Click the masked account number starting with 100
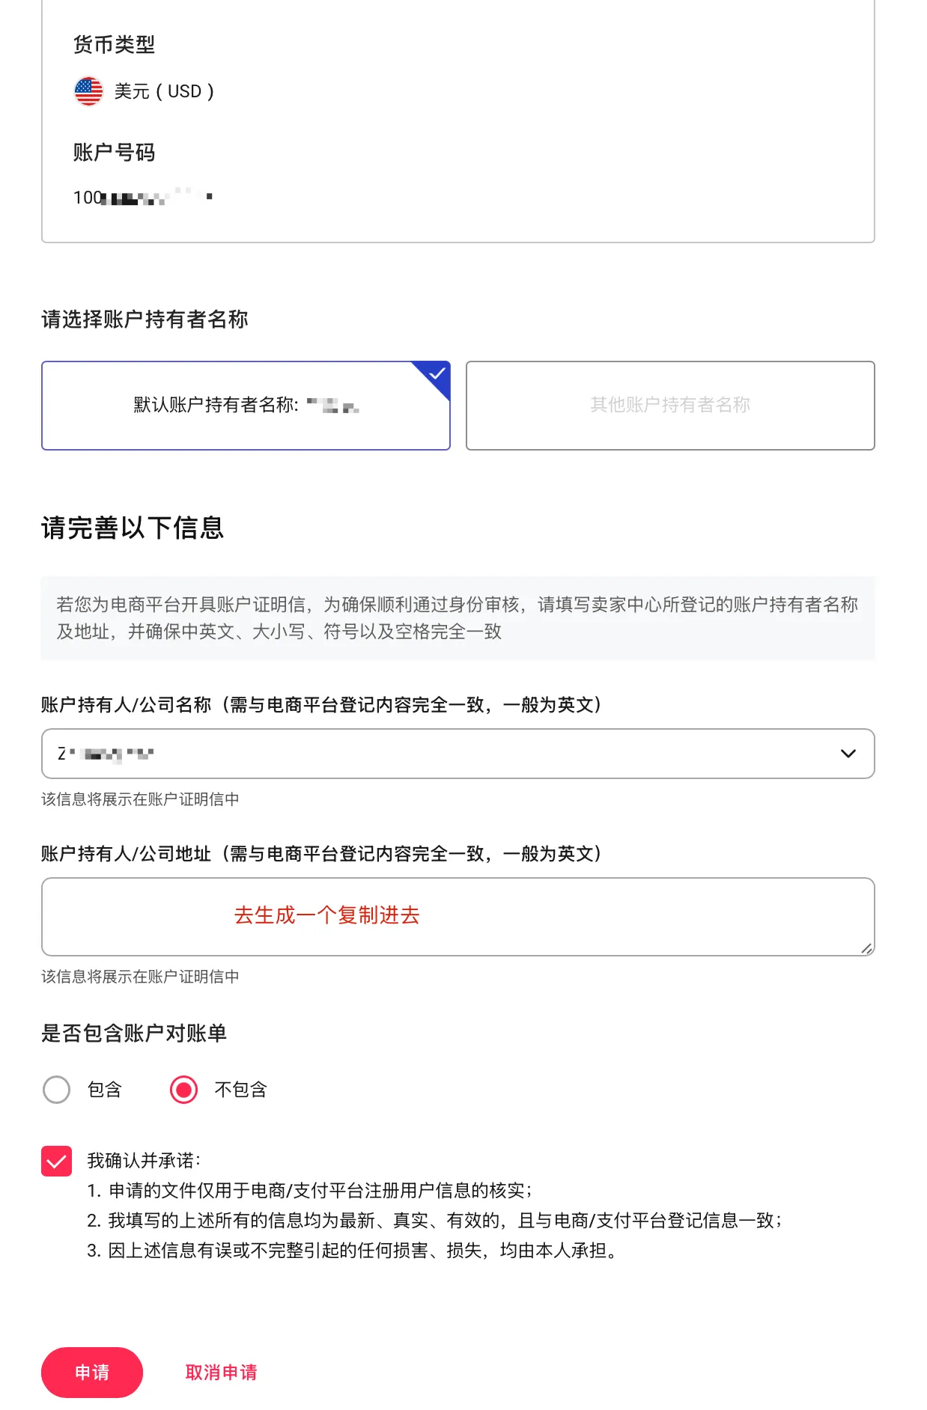Viewport: 927px width, 1410px height. coord(142,198)
